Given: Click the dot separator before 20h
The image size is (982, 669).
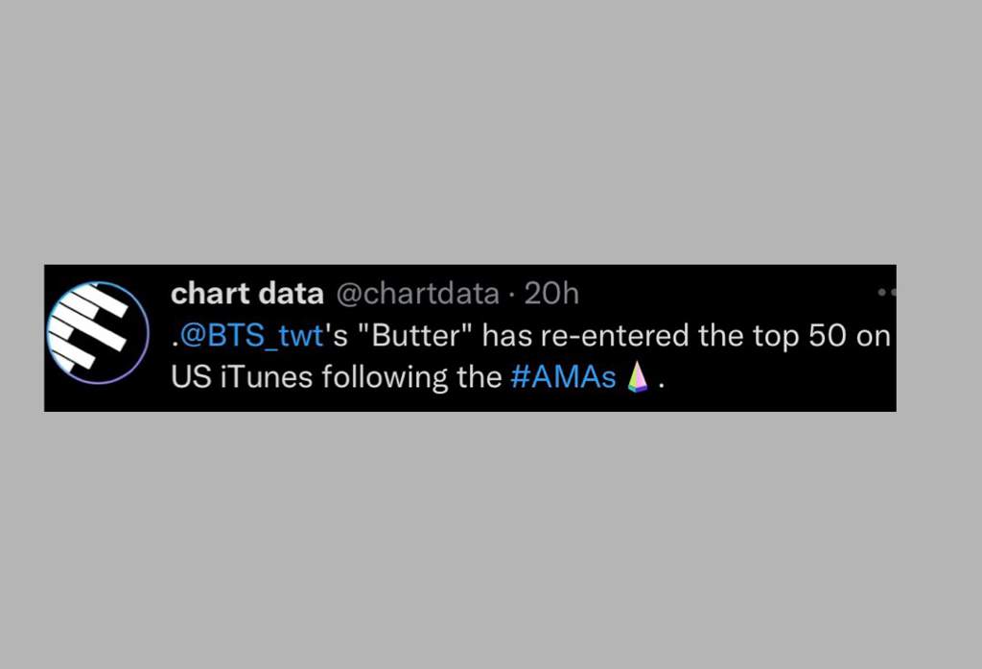Looking at the screenshot, I should [x=512, y=294].
